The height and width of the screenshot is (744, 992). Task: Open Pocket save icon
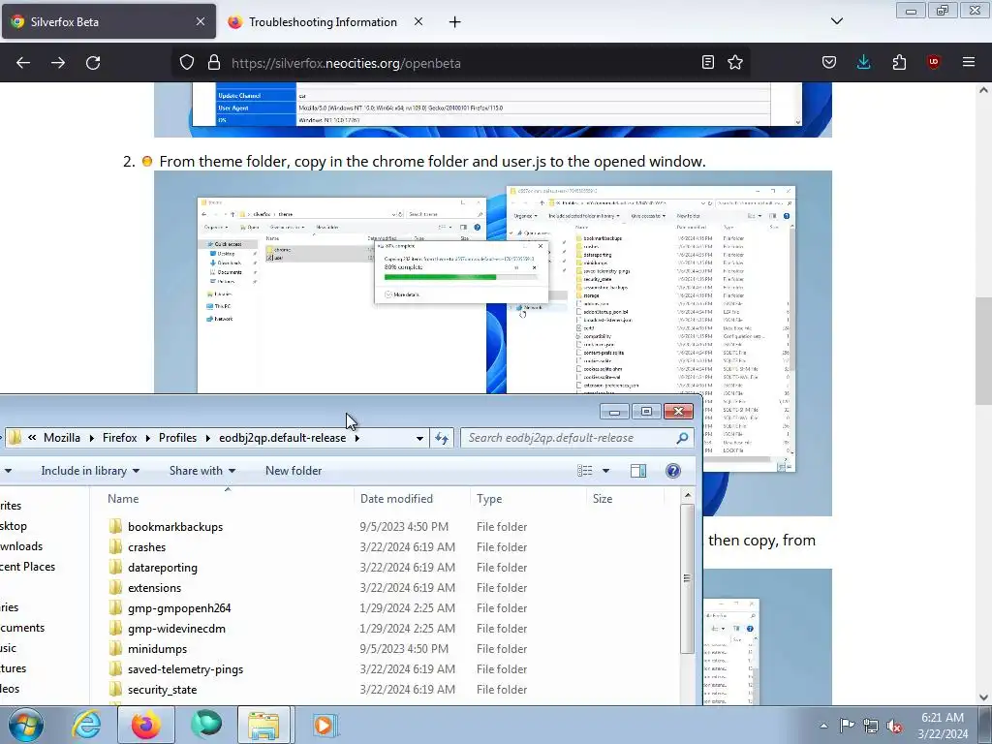(x=829, y=63)
